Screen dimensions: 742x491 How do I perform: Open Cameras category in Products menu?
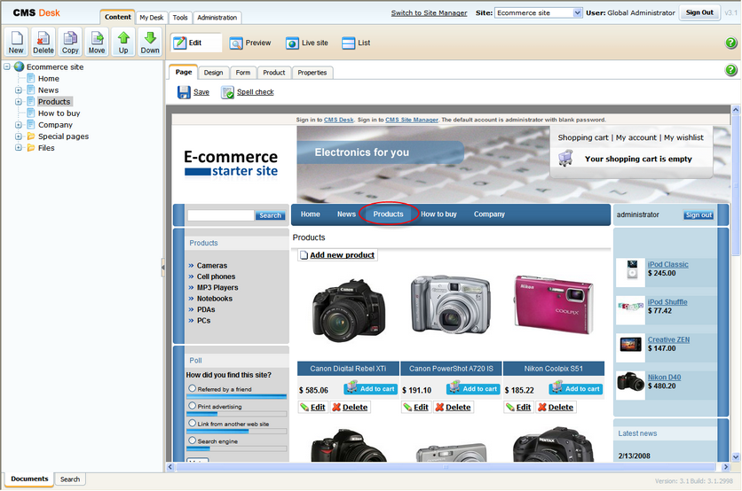click(x=212, y=266)
